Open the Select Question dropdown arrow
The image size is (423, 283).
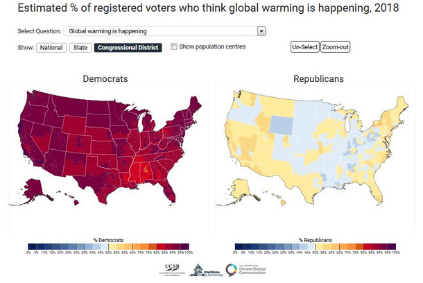click(x=261, y=31)
